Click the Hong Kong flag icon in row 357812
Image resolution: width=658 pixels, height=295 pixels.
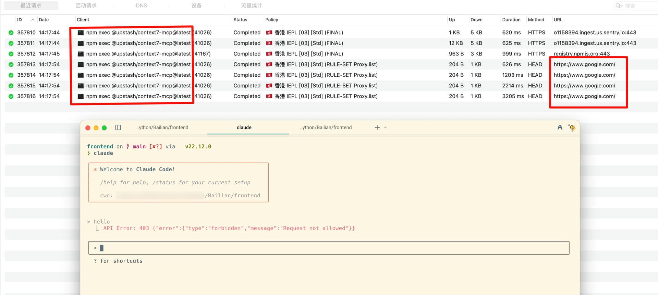(x=269, y=54)
